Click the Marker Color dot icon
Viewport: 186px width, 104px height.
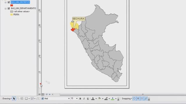113,99
